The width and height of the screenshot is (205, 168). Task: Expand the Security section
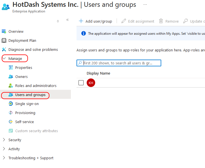pyautogui.click(x=4, y=140)
